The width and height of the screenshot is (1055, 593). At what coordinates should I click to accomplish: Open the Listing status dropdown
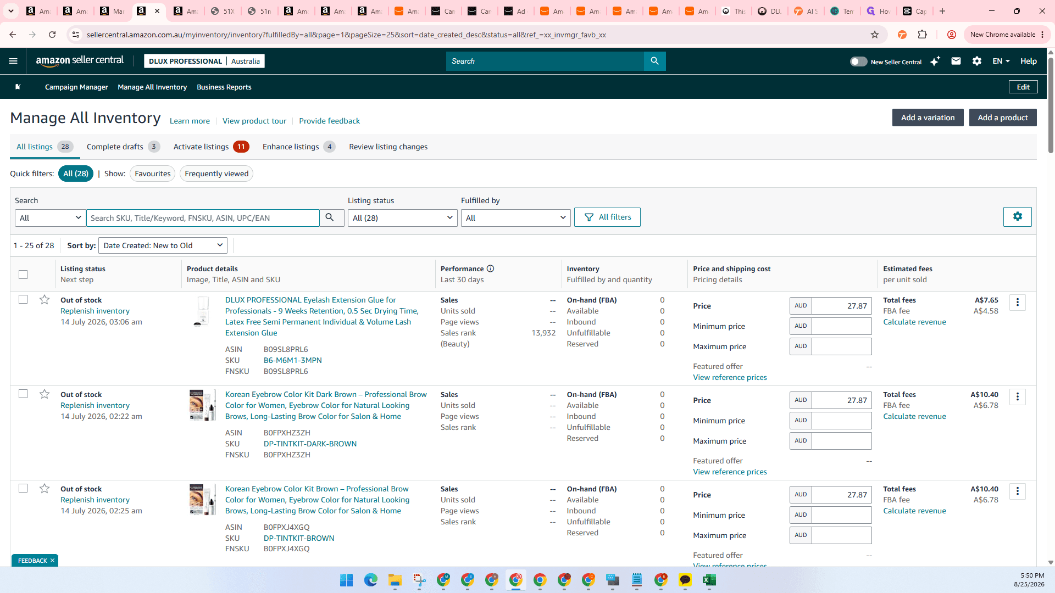point(402,217)
